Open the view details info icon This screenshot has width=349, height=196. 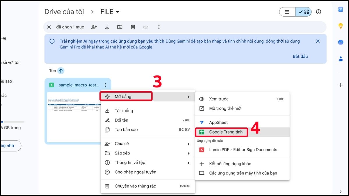pos(318,12)
